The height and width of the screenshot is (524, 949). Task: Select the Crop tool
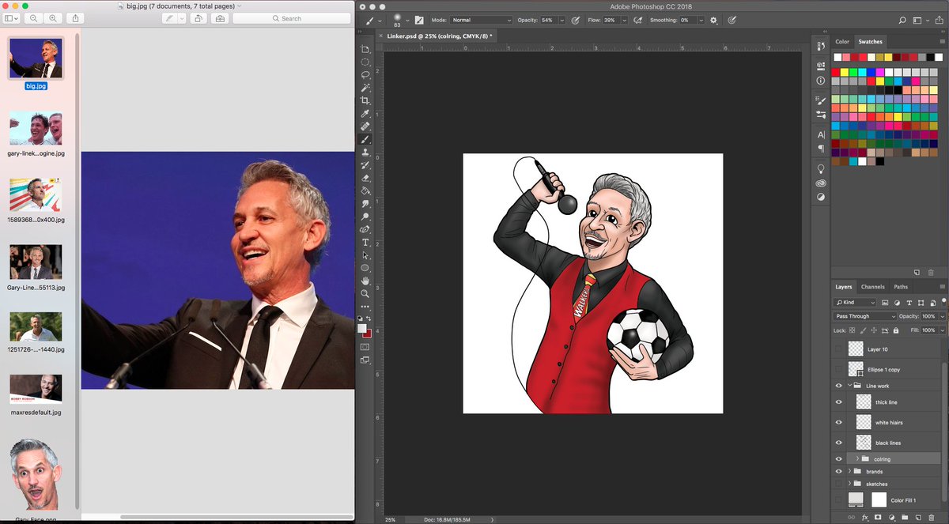coord(365,100)
